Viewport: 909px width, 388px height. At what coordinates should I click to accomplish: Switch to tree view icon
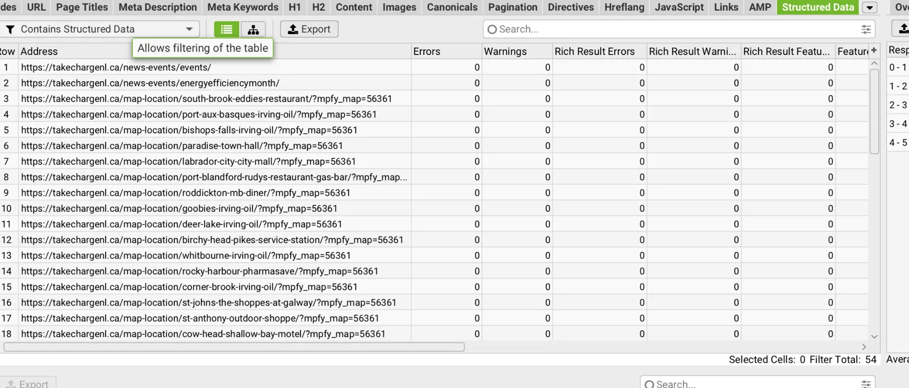click(253, 29)
